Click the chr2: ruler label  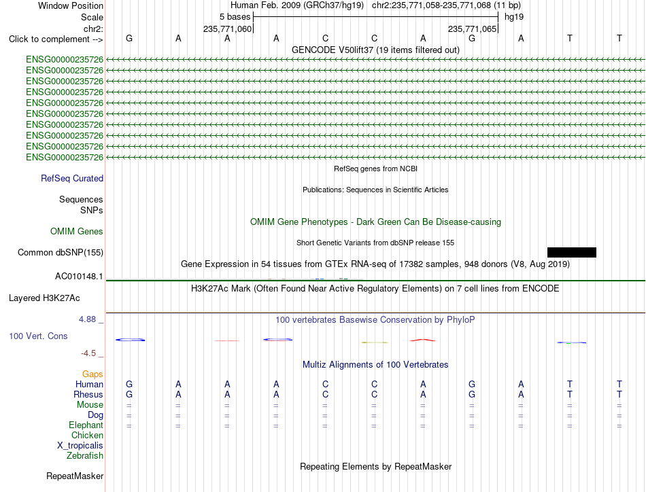tap(93, 29)
